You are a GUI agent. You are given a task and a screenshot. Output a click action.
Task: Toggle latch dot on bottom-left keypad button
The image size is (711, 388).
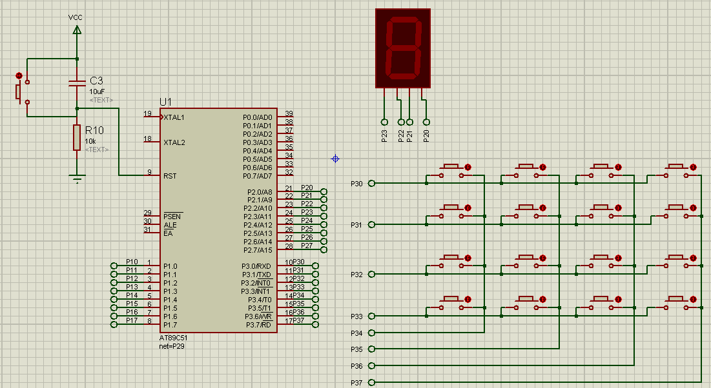468,299
